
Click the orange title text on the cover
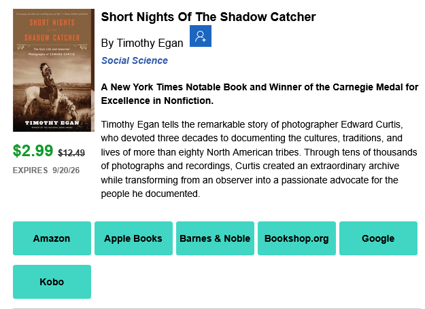[x=52, y=30]
